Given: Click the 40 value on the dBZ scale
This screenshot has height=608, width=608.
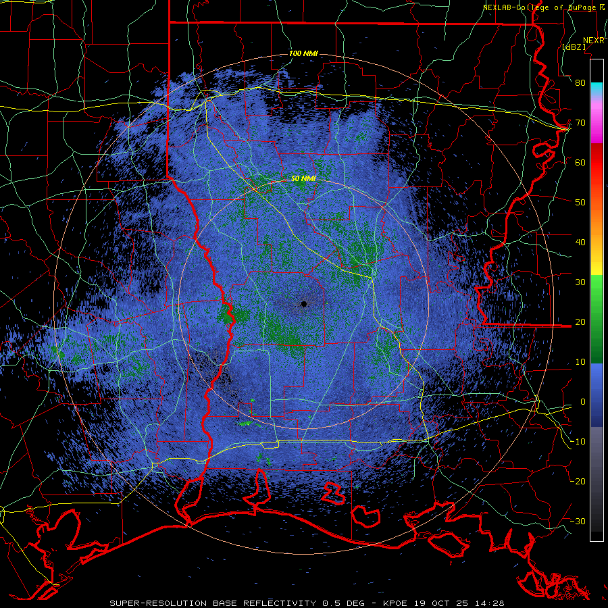Looking at the screenshot, I should point(580,243).
